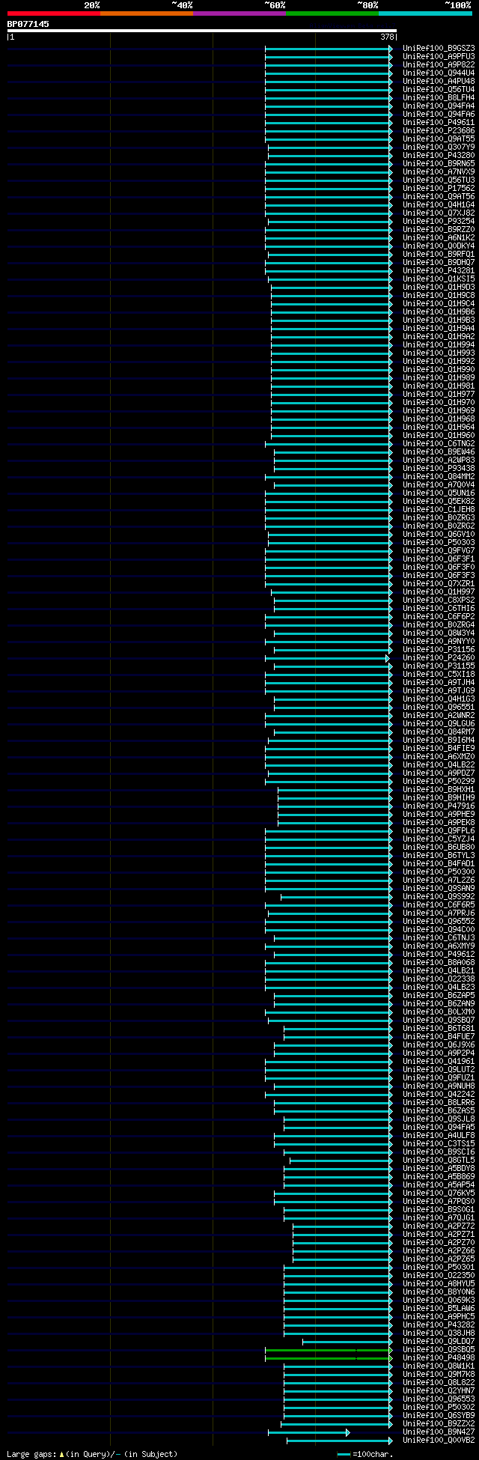Open hit UniRef100_B9N427
Screen dimensions: 479x1460
coord(439,1432)
